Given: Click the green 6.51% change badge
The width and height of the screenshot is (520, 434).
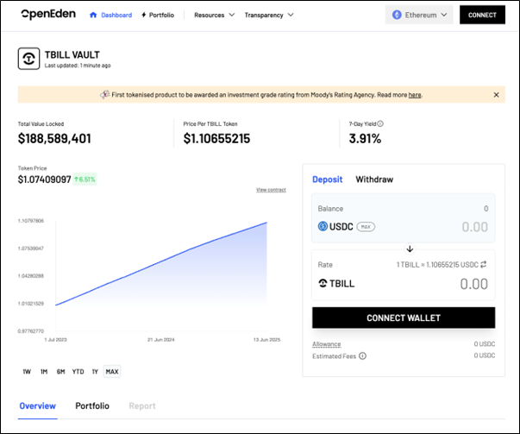Looking at the screenshot, I should coord(85,179).
